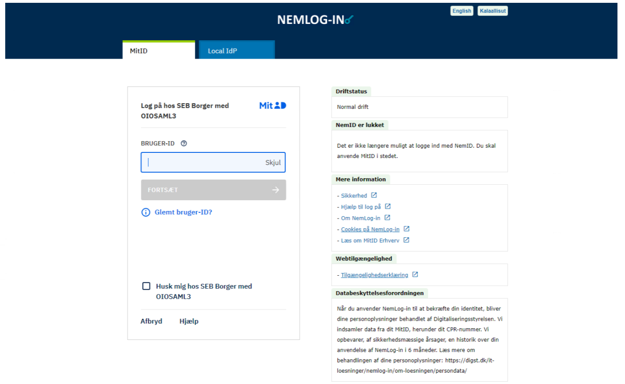Open the Cookies på NemLog-in link
Screen dimensions: 625x384
tap(370, 229)
